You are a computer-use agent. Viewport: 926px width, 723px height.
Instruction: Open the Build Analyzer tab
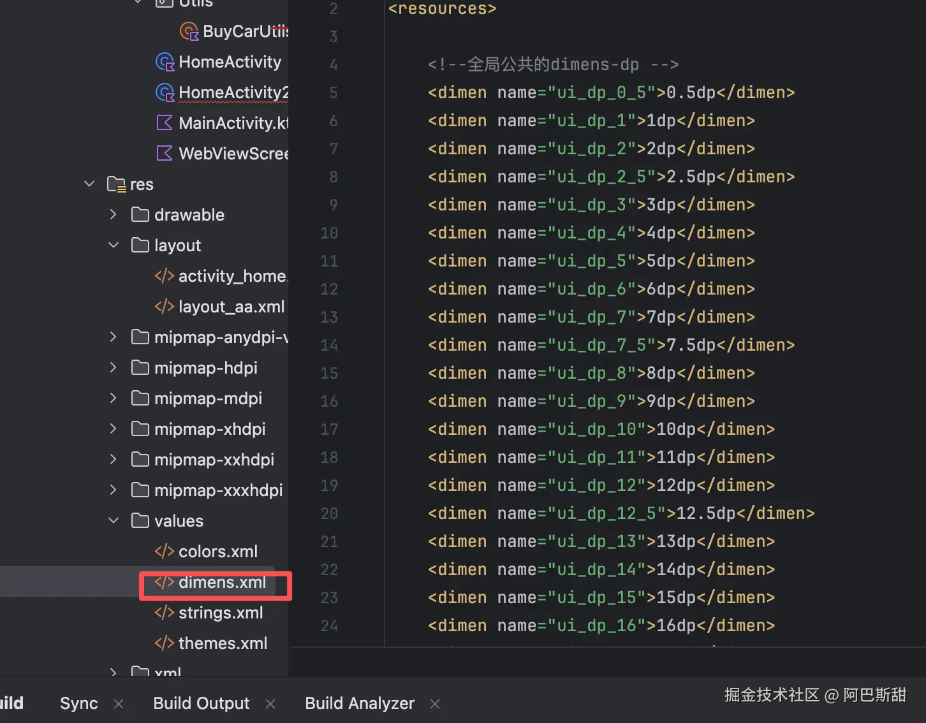pyautogui.click(x=360, y=703)
